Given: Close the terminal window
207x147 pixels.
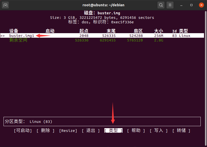Looking at the screenshot, I should pyautogui.click(x=201, y=5).
